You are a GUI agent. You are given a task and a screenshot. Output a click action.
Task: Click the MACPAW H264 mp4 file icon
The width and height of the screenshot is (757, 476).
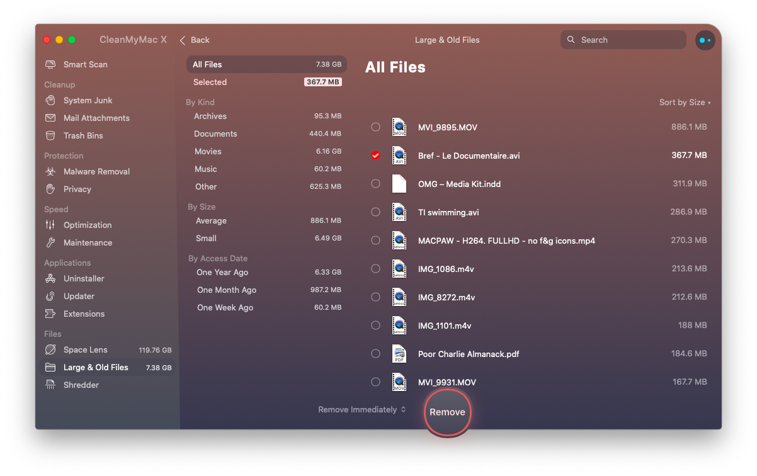tap(399, 241)
